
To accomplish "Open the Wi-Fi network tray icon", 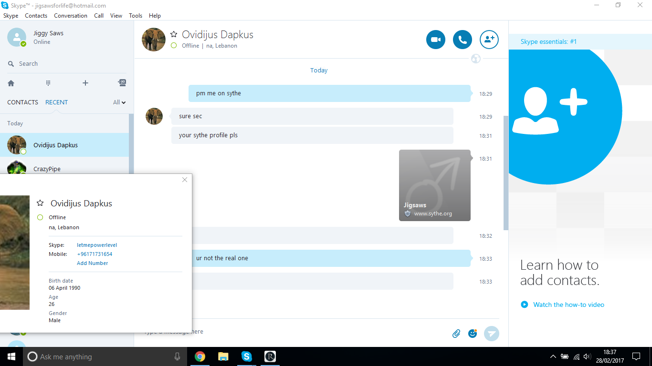I will click(576, 356).
